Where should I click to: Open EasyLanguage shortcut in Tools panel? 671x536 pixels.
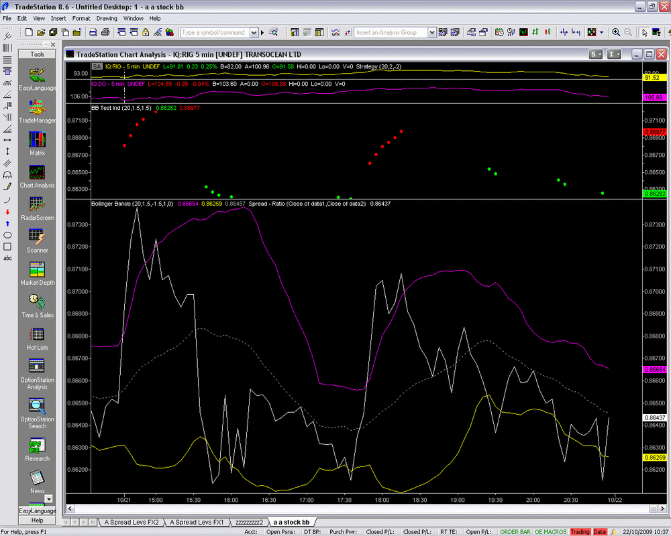point(37,79)
